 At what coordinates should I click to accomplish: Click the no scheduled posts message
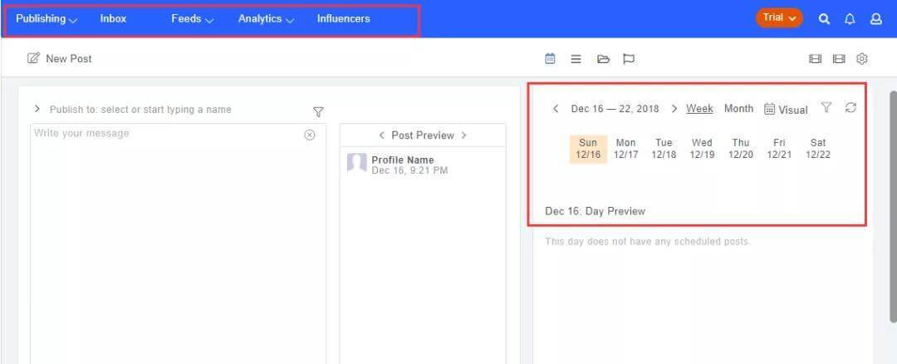click(x=647, y=242)
